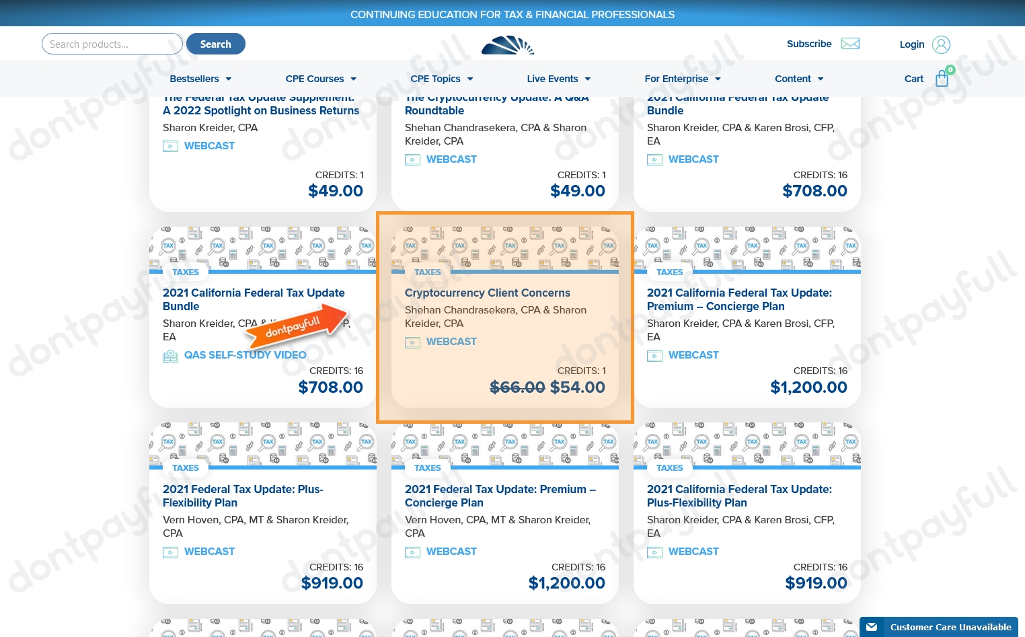Image resolution: width=1025 pixels, height=637 pixels.
Task: Open 2021 California Federal Tax Update Premium Concierge Plan
Action: click(739, 299)
